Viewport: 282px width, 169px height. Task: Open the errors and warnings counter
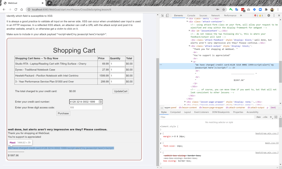(259, 15)
